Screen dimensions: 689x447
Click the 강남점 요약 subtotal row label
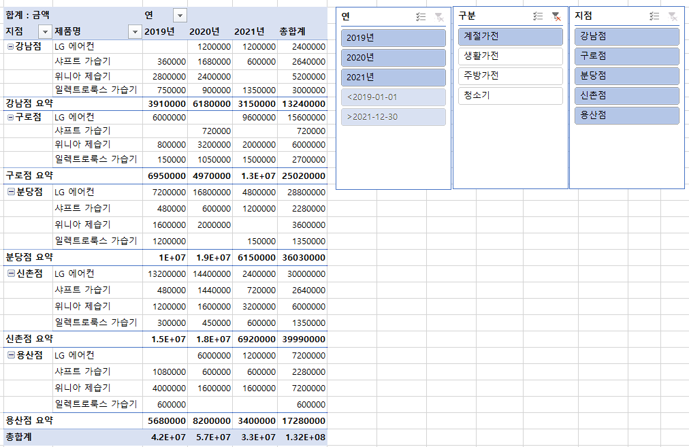click(29, 103)
